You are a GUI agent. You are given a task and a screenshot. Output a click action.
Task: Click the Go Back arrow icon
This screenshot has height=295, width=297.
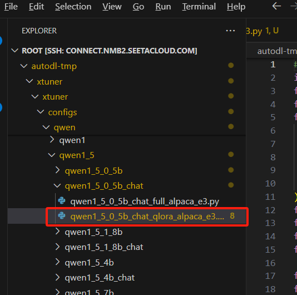(276, 6)
